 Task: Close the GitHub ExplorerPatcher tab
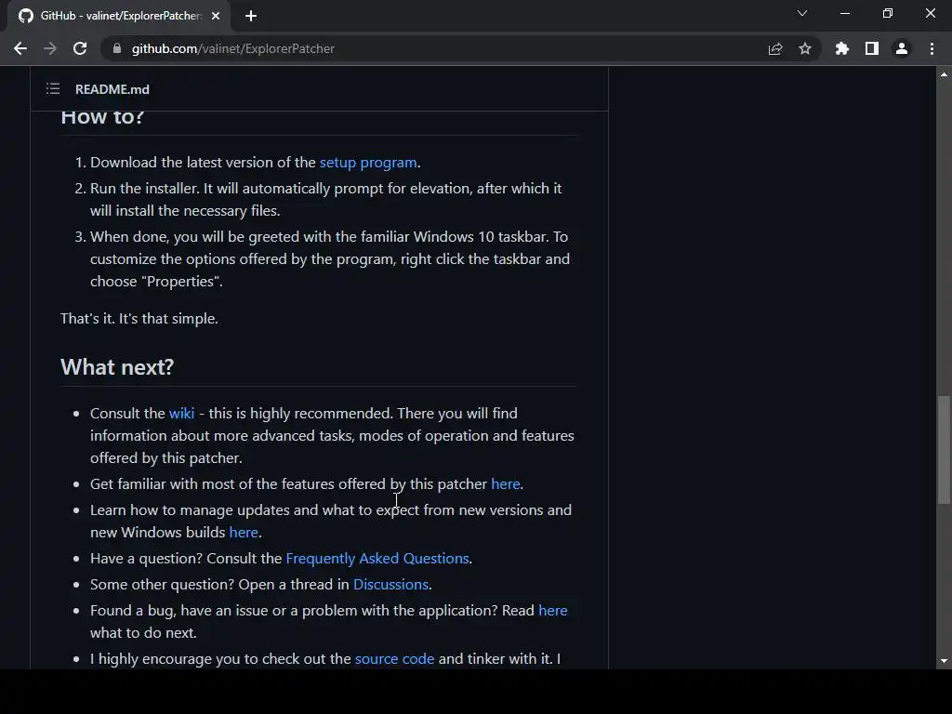pyautogui.click(x=216, y=16)
